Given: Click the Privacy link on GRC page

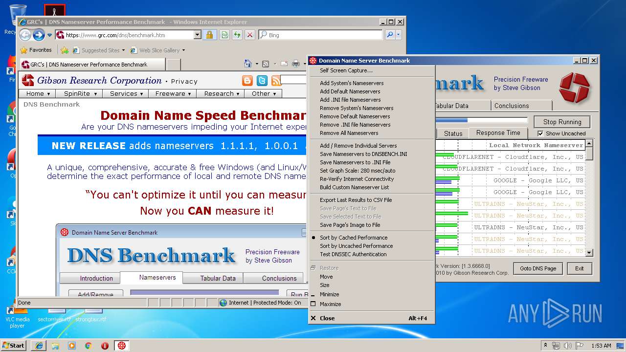Looking at the screenshot, I should click(184, 82).
